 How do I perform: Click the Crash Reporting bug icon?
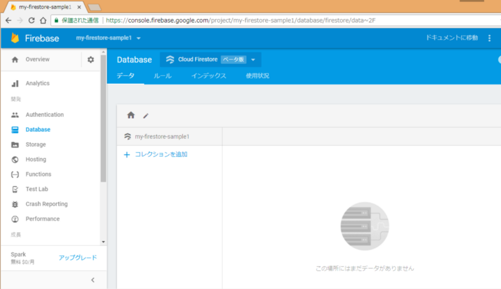pos(15,204)
